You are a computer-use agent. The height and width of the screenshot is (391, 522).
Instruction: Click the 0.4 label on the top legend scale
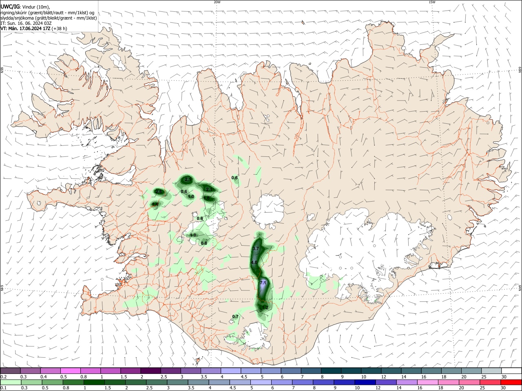[x=43, y=377]
